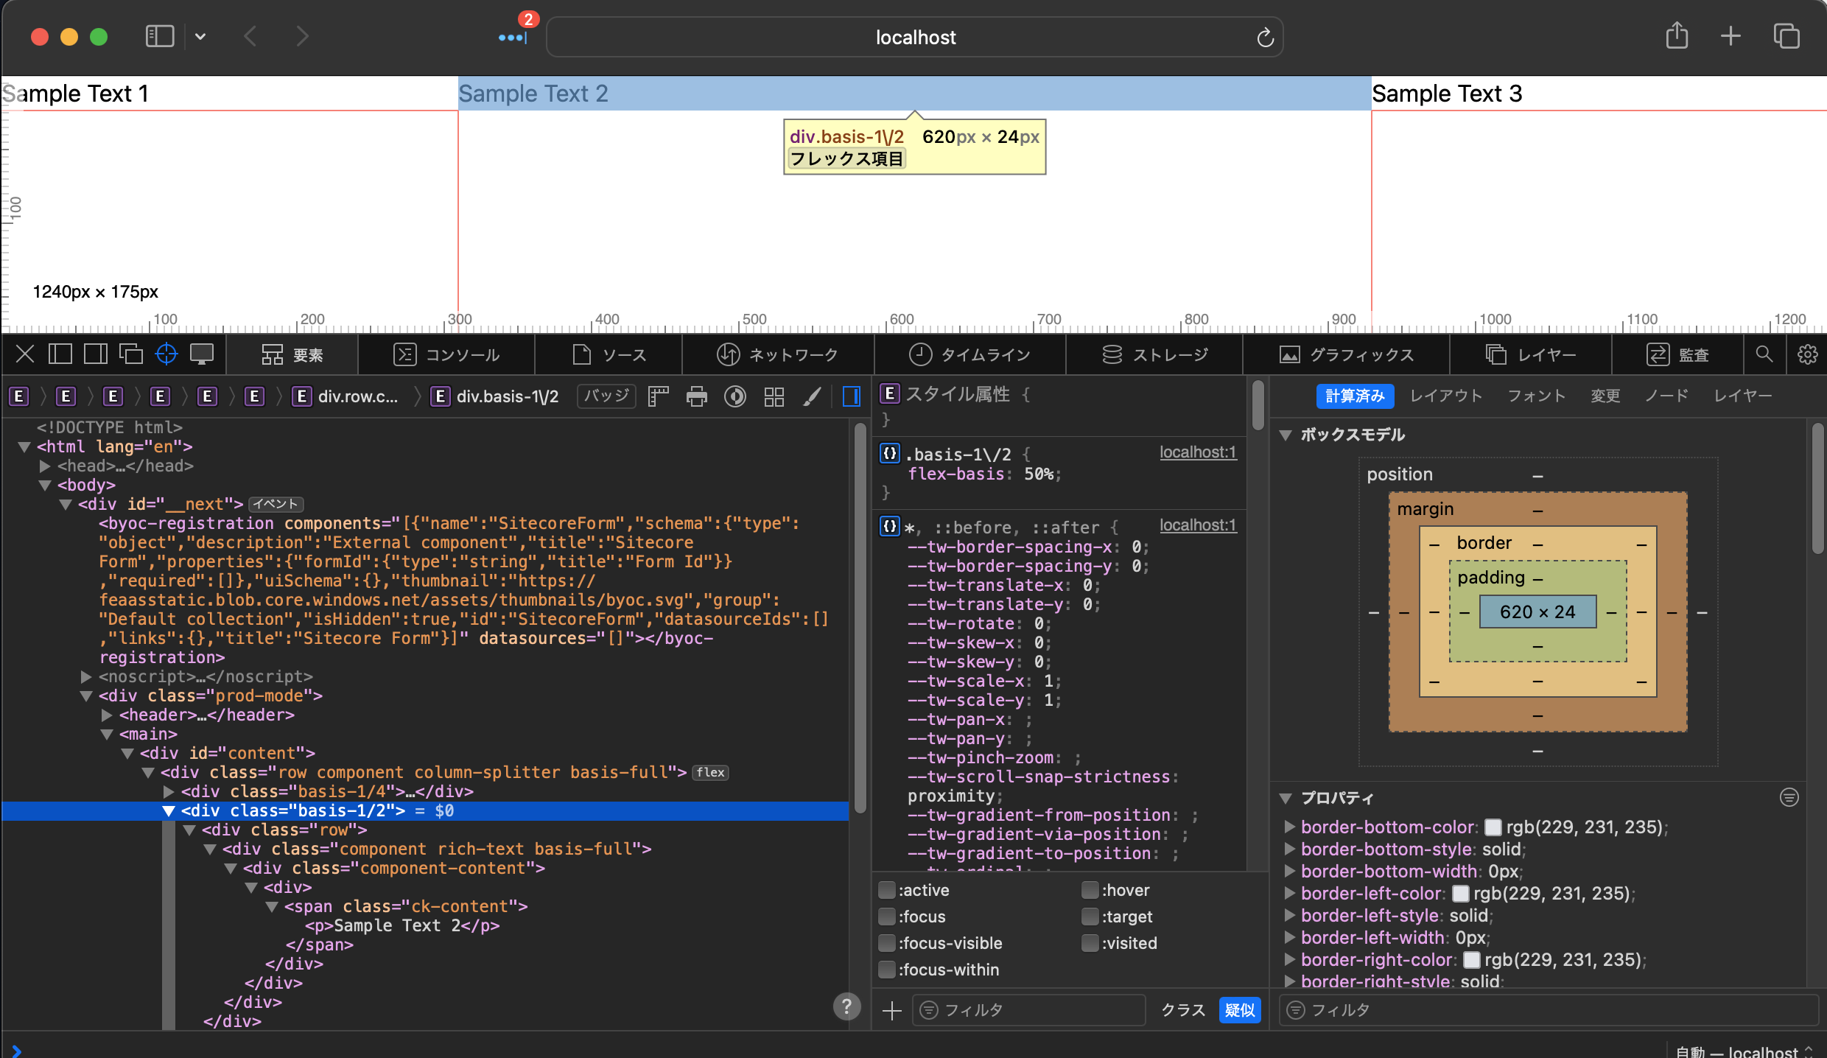Expand the noscript element node
1827x1058 pixels.
point(86,676)
